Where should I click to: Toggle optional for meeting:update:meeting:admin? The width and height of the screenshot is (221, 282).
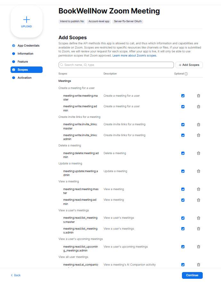pyautogui.click(x=183, y=171)
